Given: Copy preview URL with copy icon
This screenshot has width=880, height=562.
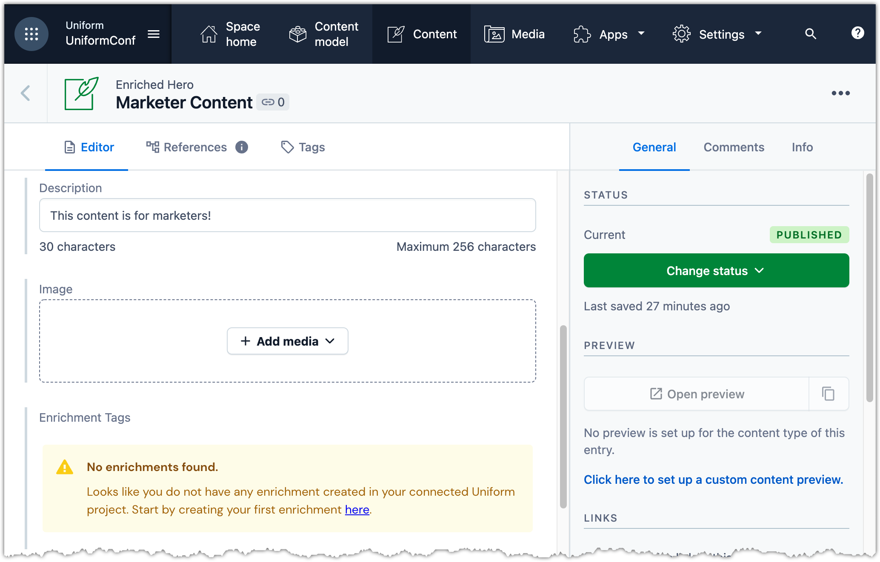Looking at the screenshot, I should click(x=828, y=394).
